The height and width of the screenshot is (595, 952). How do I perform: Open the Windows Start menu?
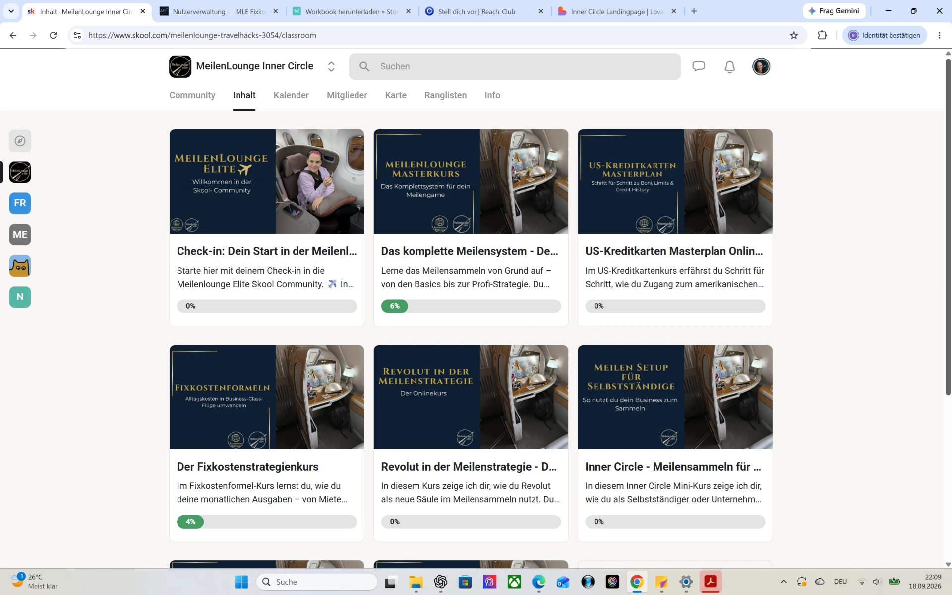pyautogui.click(x=241, y=582)
